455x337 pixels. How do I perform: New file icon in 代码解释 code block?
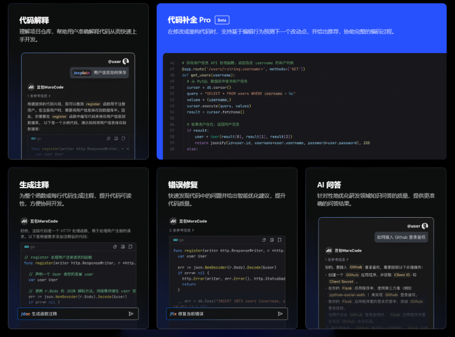point(123,138)
